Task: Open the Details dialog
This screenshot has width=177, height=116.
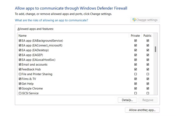Action: click(127, 100)
